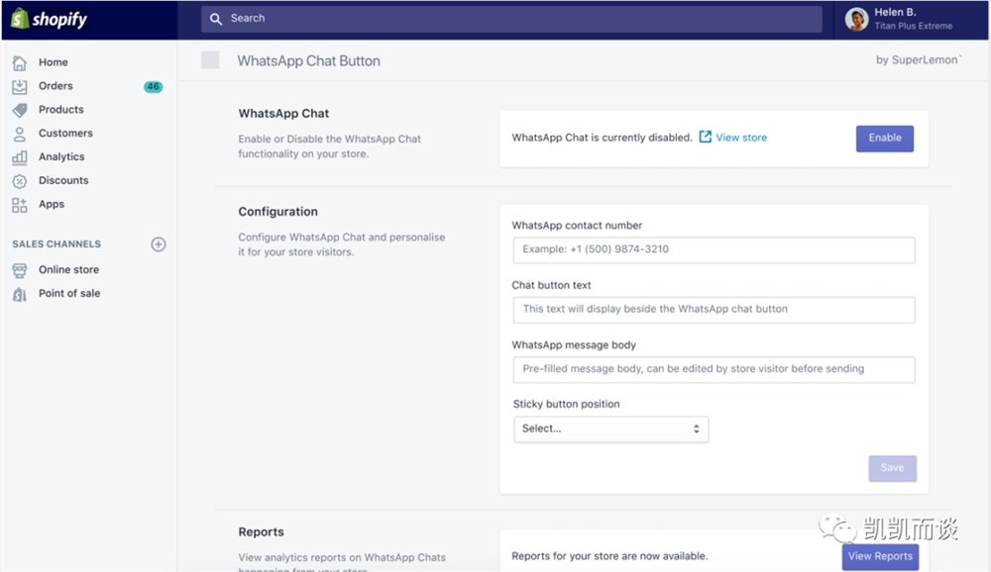This screenshot has width=991, height=572.
Task: Click the 46 orders badge
Action: pos(153,86)
